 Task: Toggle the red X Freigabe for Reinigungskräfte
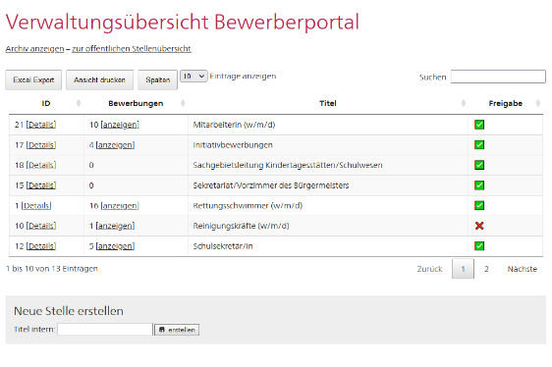(x=479, y=226)
